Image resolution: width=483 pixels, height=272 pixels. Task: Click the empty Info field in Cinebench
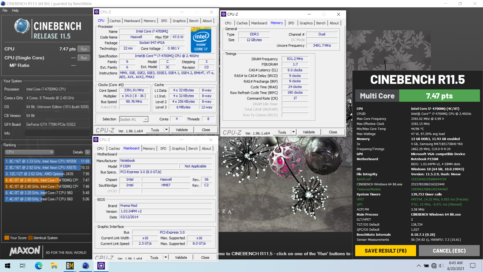58,133
